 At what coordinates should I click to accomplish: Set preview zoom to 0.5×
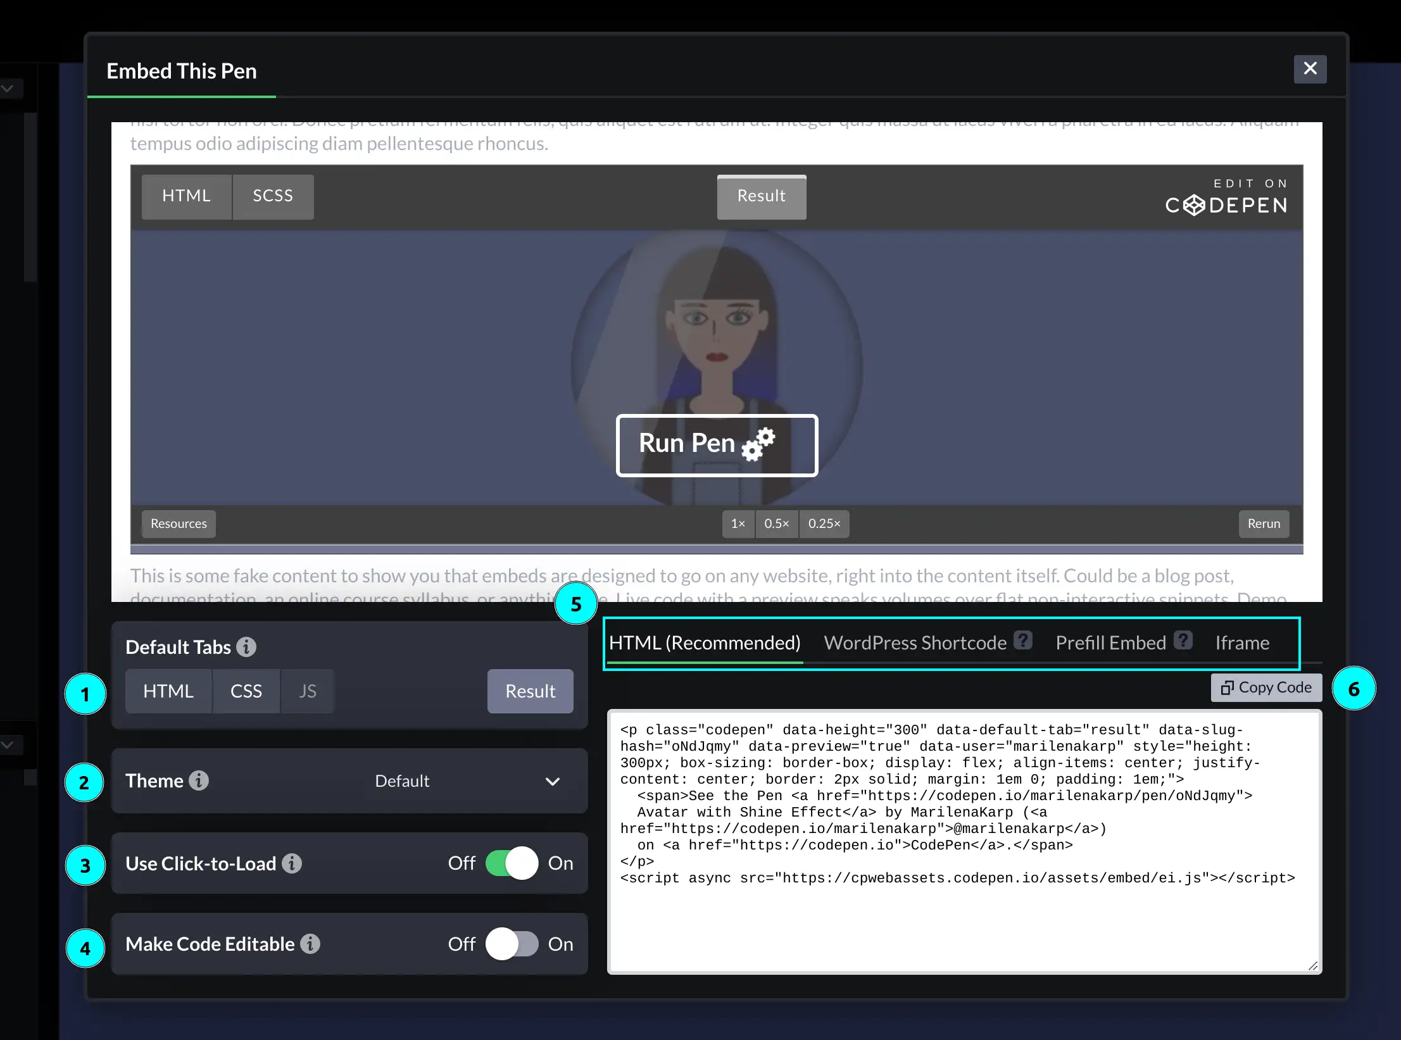777,524
